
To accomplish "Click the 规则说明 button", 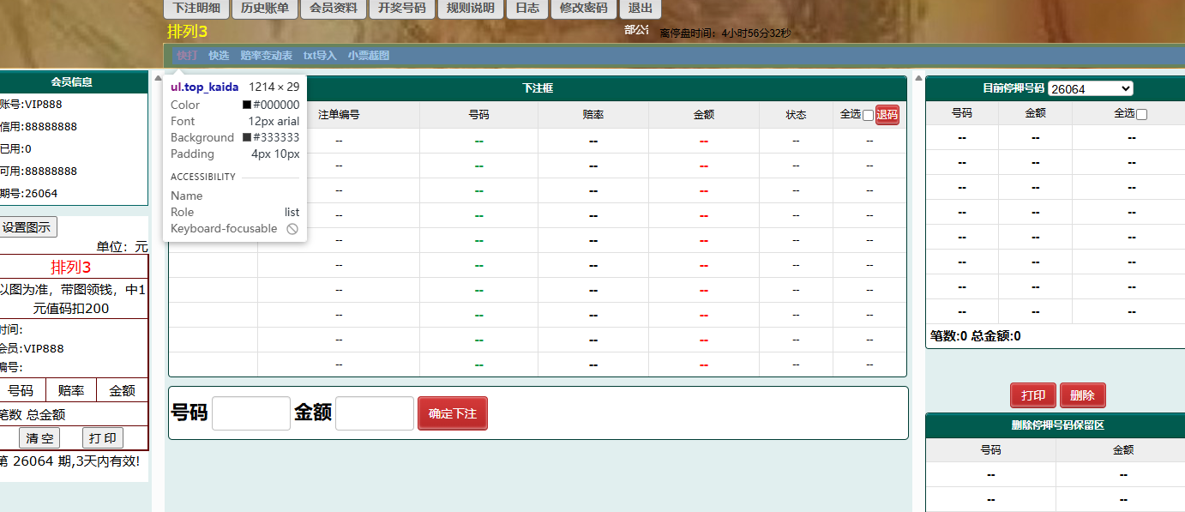I will tap(471, 9).
